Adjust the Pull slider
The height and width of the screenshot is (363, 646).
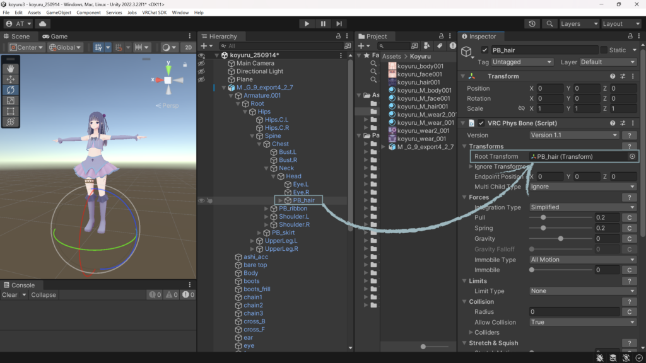[543, 217]
